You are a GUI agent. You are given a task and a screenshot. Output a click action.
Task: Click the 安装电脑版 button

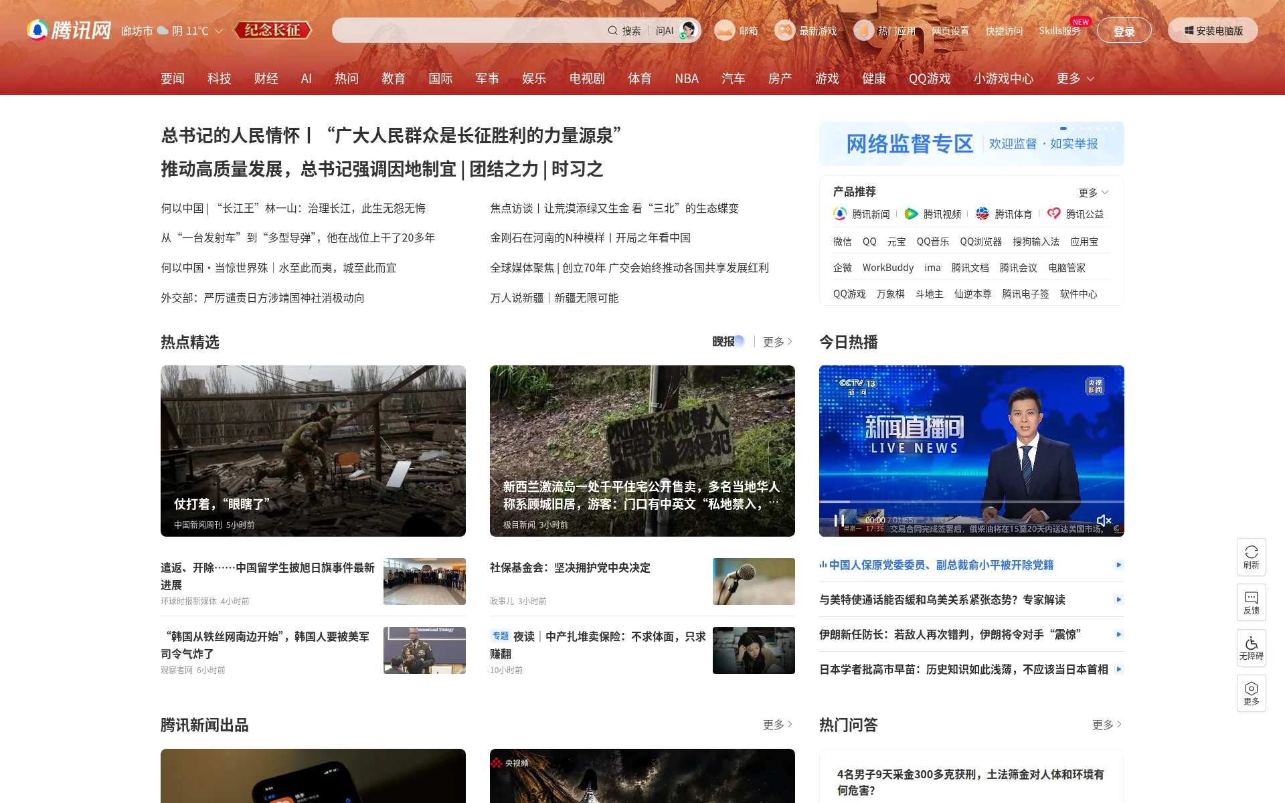pos(1213,31)
